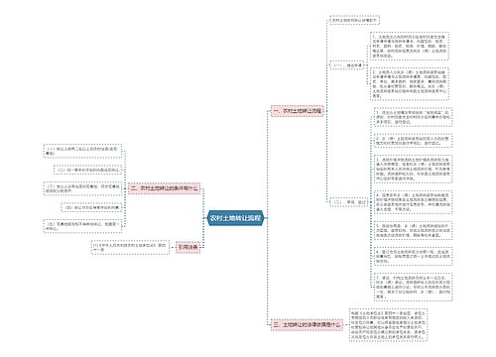This screenshot has width=496, height=357.
Task: Select the condition note starting with (三)
Action: pyautogui.click(x=82, y=188)
